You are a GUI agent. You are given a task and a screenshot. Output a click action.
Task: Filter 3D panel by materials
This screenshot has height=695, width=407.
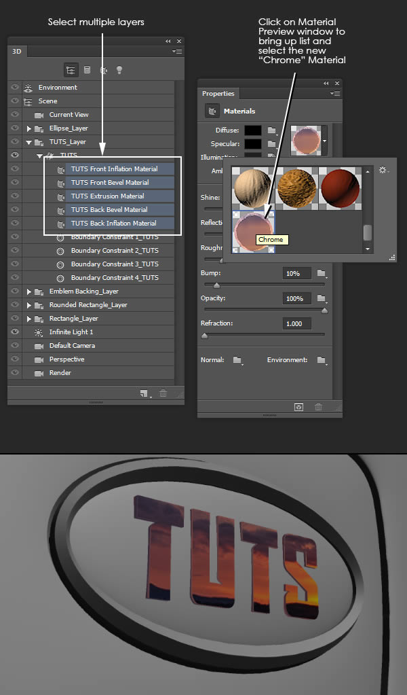(103, 69)
